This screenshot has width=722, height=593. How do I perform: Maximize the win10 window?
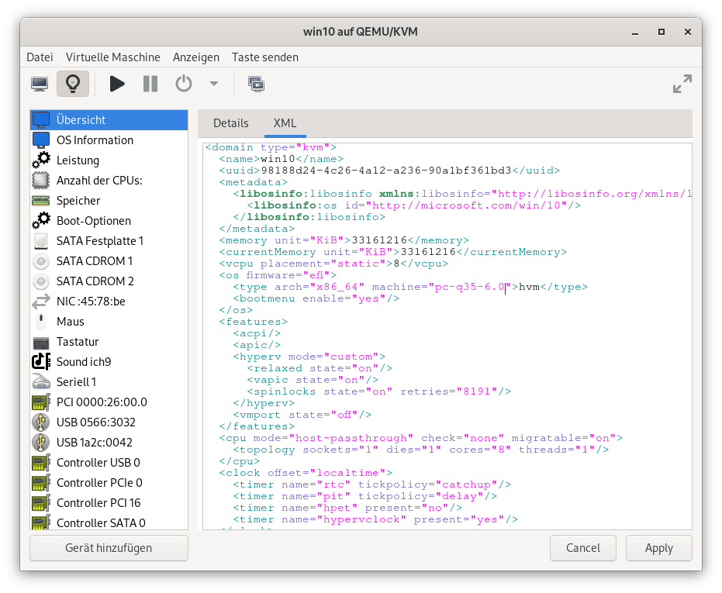coord(662,32)
